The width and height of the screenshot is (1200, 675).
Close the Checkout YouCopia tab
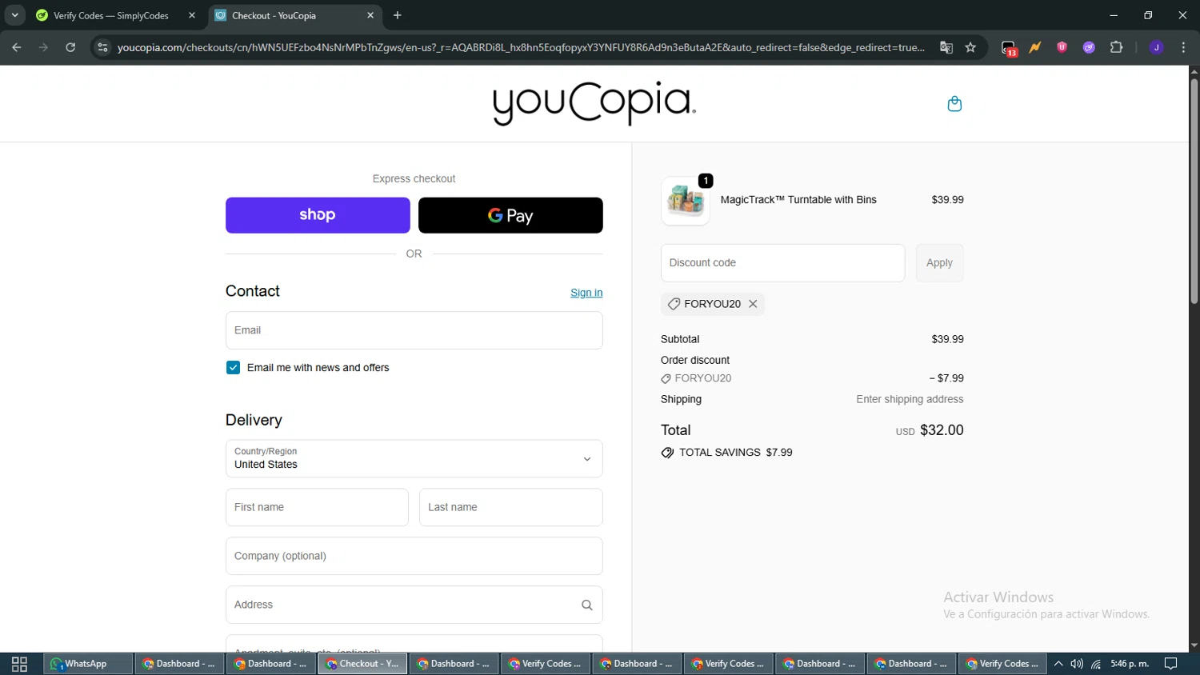click(x=370, y=15)
